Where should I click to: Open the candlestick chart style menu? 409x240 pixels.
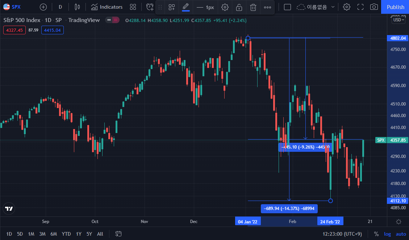coord(77,7)
